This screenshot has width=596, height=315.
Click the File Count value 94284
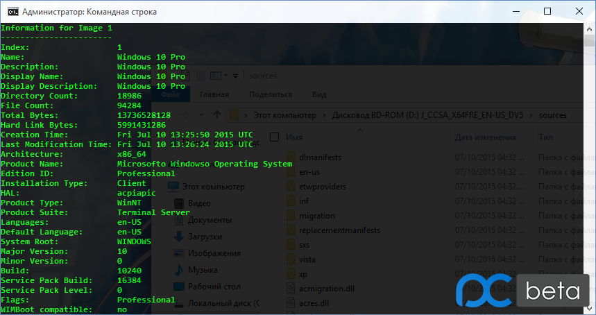click(x=129, y=105)
